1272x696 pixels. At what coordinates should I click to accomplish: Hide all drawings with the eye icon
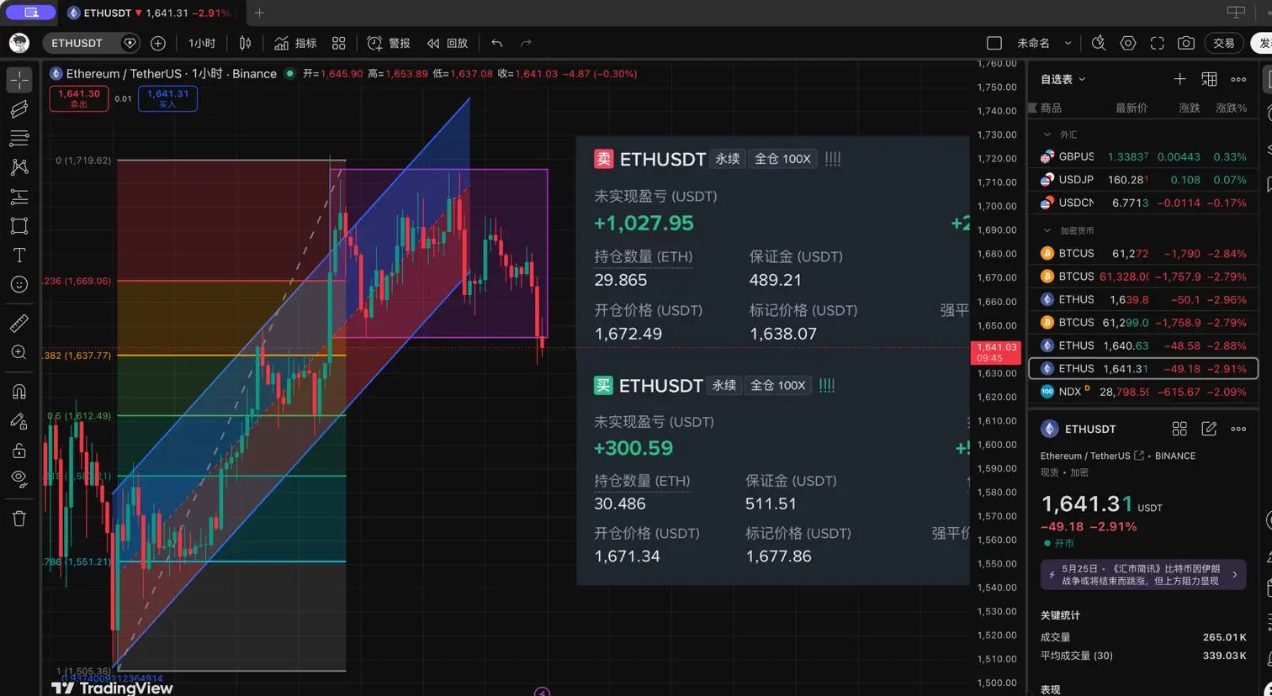[x=19, y=479]
